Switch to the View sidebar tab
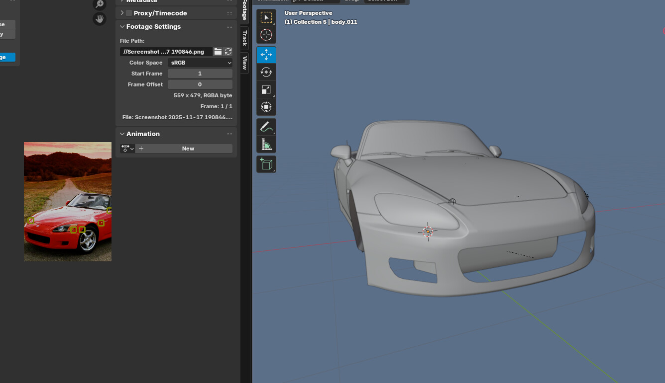 tap(244, 63)
